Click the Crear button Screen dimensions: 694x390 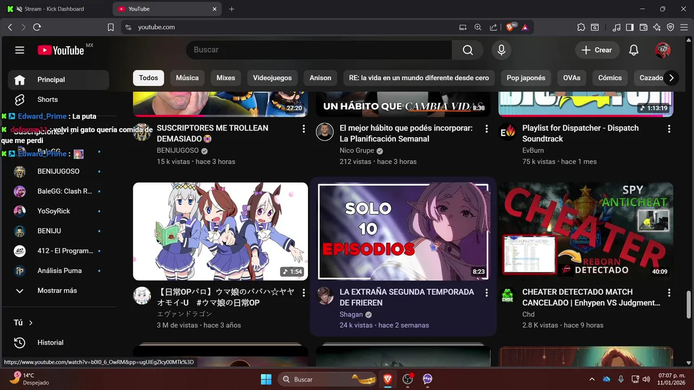click(596, 50)
